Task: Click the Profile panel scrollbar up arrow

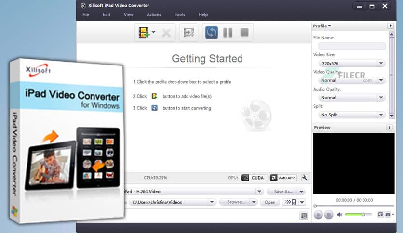Action: (x=391, y=34)
